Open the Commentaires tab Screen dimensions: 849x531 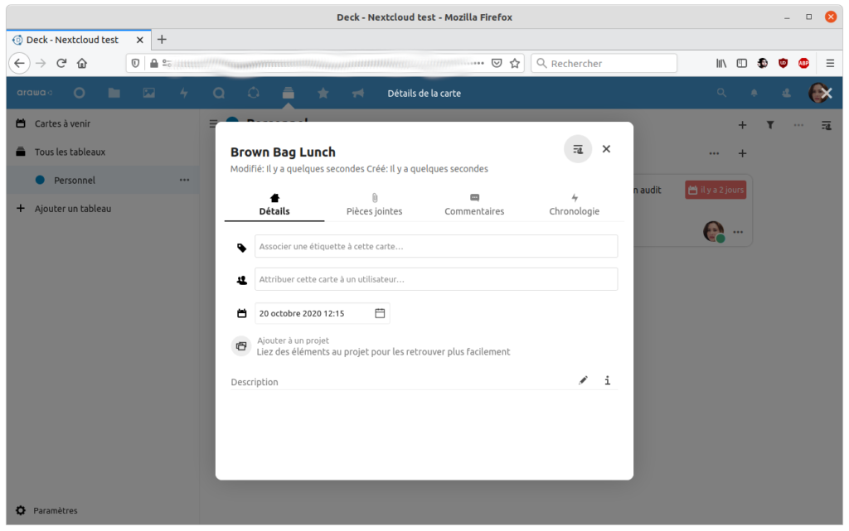(474, 205)
